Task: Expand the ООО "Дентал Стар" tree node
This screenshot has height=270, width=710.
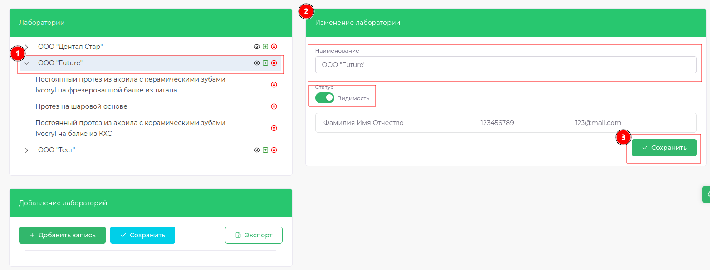Action: click(26, 47)
